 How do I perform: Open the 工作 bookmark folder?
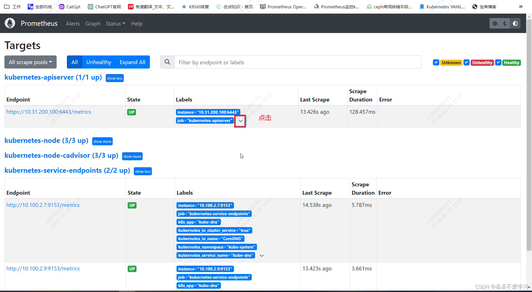(x=12, y=7)
